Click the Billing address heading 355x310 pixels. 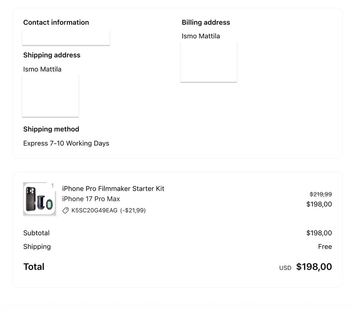point(206,23)
